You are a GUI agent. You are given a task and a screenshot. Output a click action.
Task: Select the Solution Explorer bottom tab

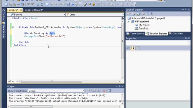pyautogui.click(x=157, y=34)
